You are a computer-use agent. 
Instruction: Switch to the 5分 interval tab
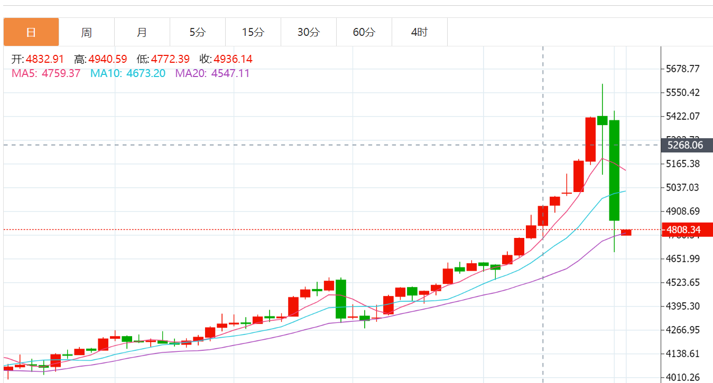(198, 32)
